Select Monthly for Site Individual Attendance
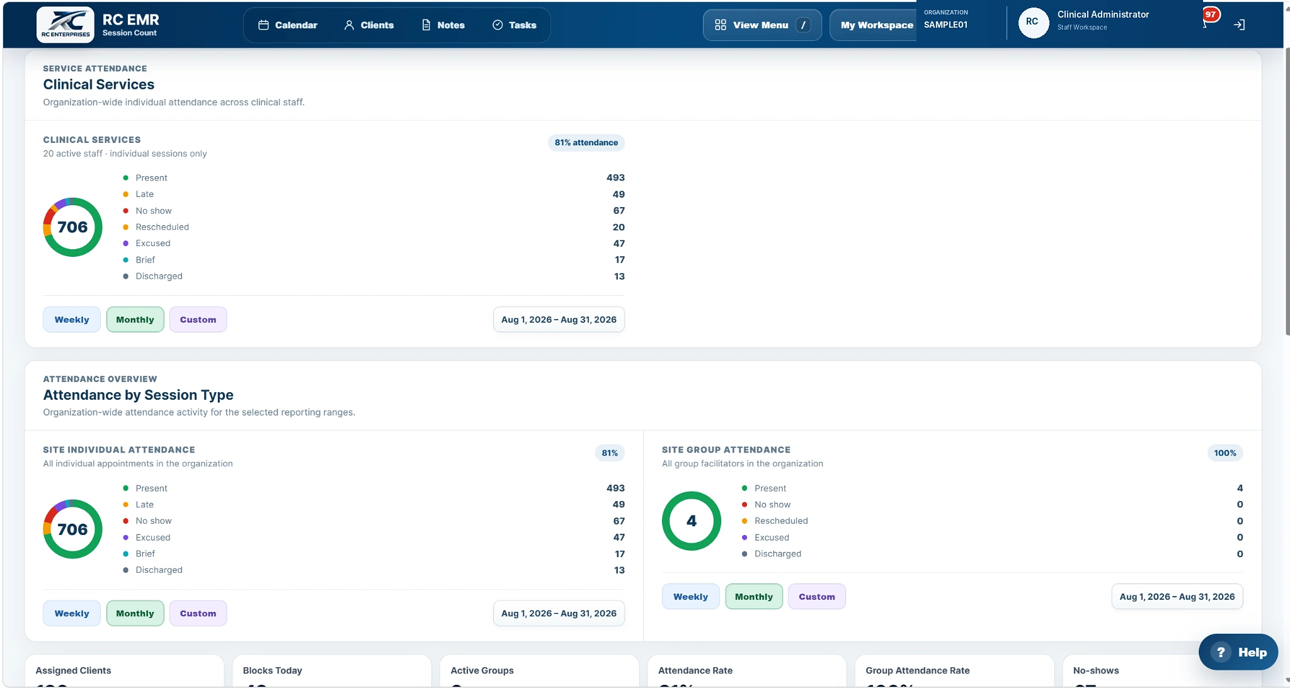This screenshot has height=688, width=1290. (135, 614)
